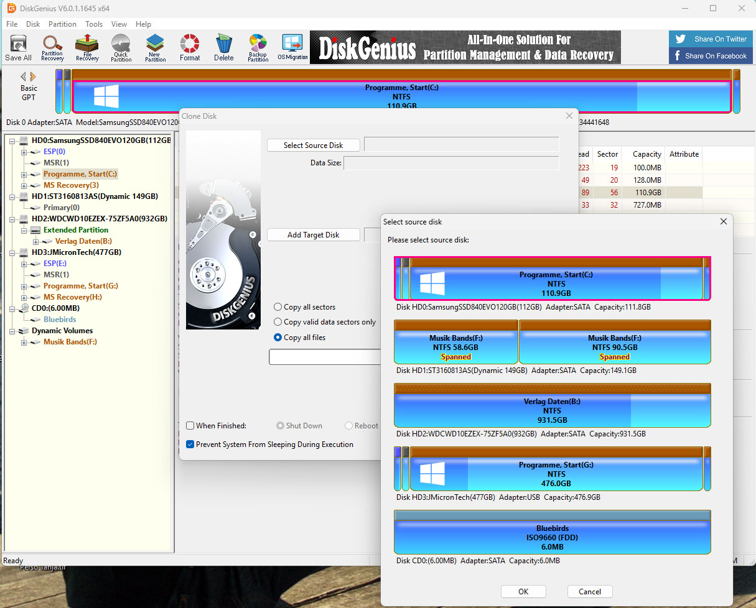Viewport: 756px width, 608px height.
Task: Click the DiskGenius app icon in title bar
Action: point(11,8)
